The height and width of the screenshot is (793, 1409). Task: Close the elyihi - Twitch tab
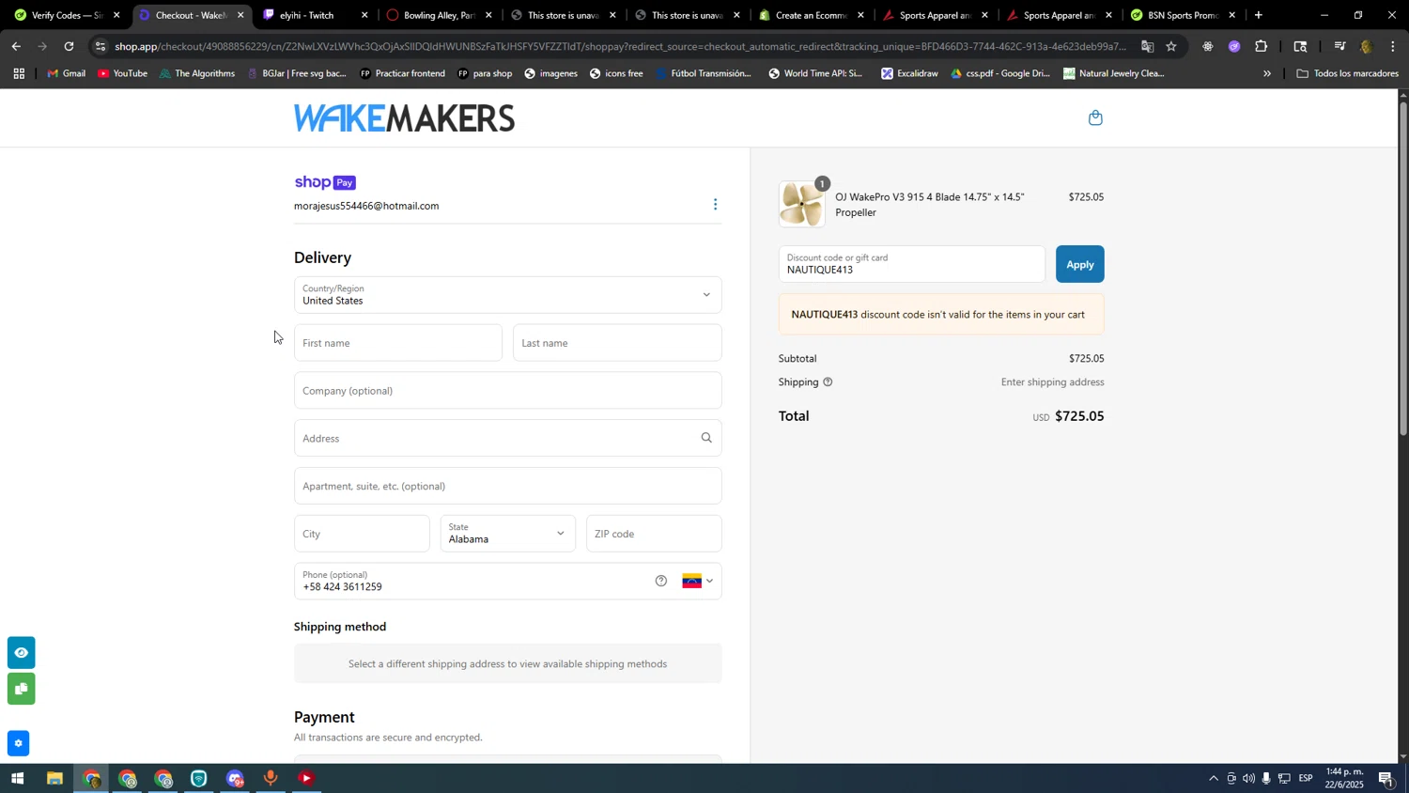[364, 15]
